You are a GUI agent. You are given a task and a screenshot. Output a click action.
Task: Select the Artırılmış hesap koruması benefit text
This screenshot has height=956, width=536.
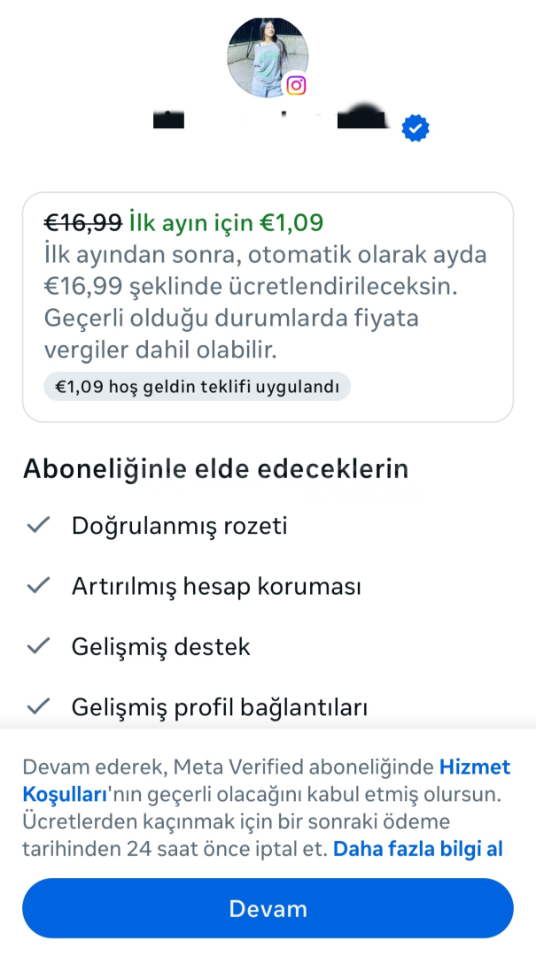(x=216, y=586)
